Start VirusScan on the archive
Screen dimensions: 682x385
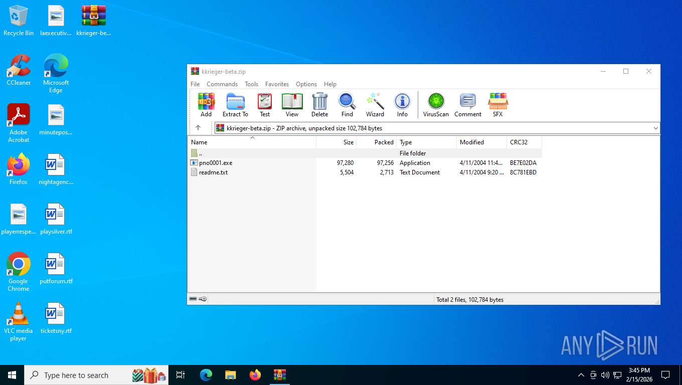click(436, 105)
